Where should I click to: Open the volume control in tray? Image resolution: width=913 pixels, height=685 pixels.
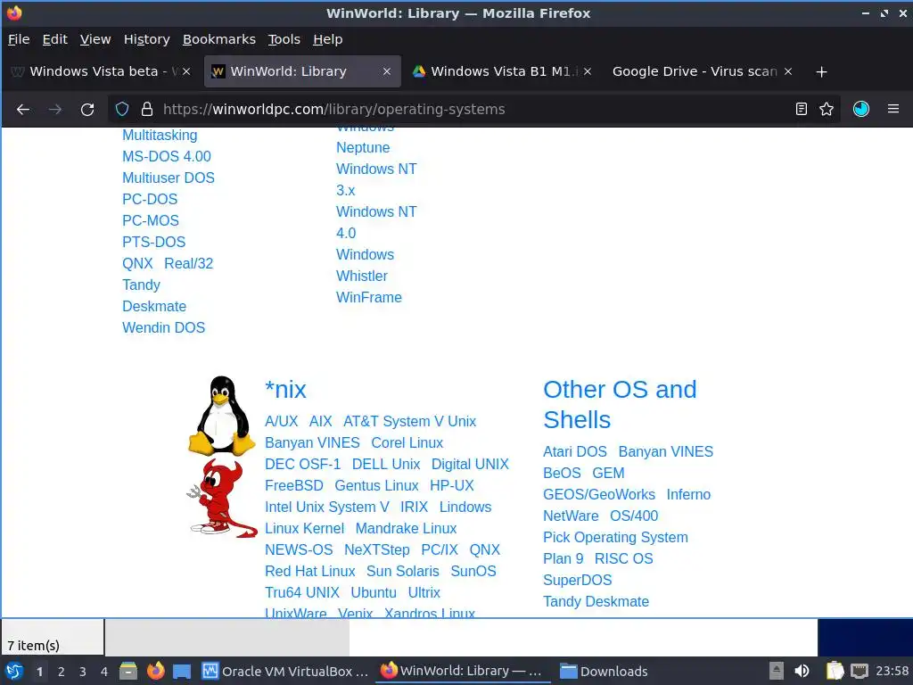(802, 671)
